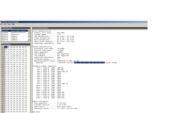181x113 pixels.
Task: Click the Color characteristics heading
Action: click(42, 31)
